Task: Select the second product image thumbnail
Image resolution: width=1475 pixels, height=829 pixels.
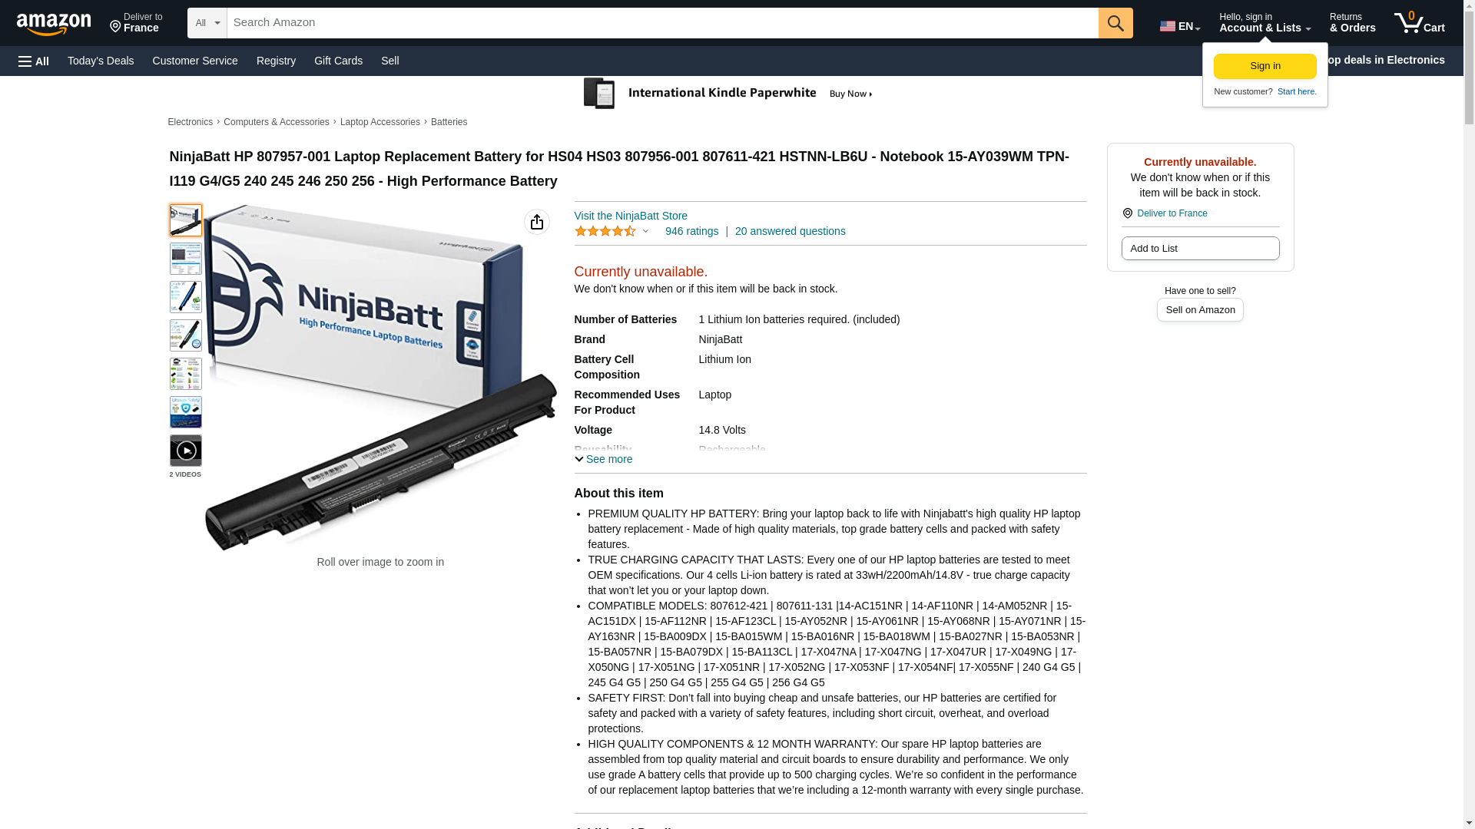Action: (x=186, y=259)
